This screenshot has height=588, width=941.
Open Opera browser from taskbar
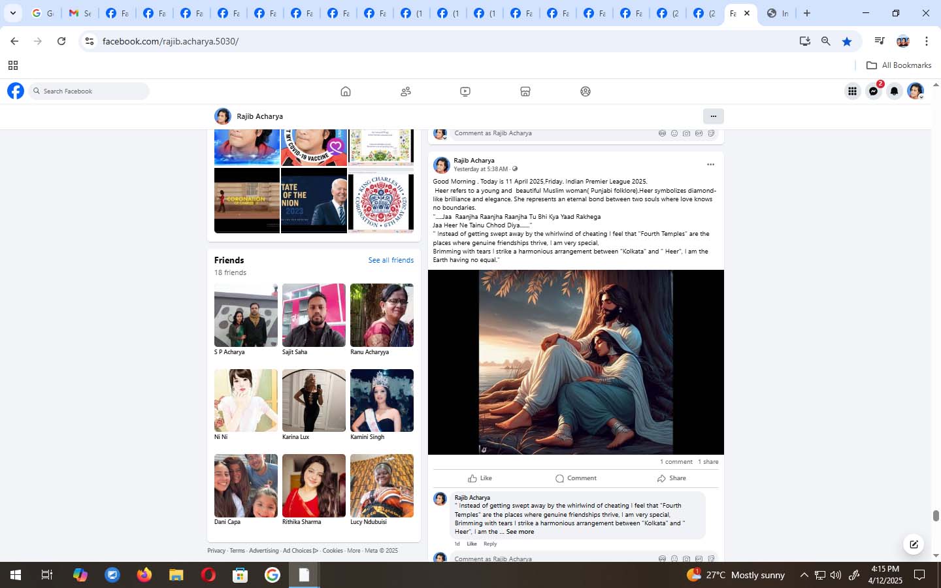208,575
